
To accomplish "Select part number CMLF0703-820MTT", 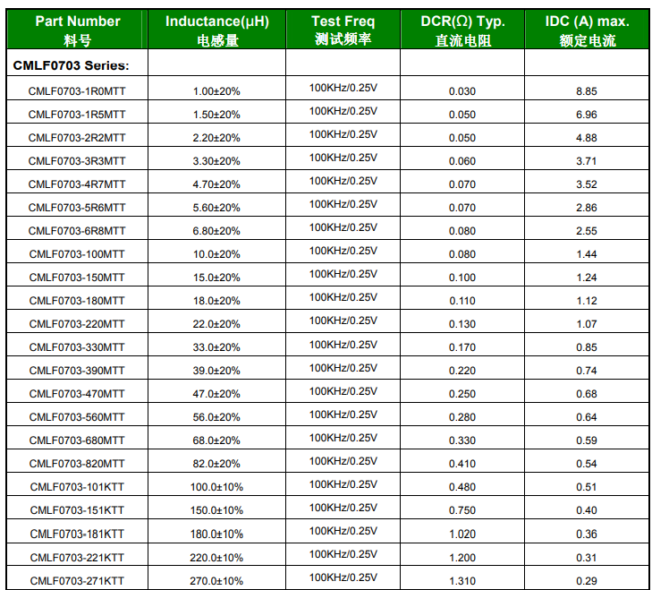I will [77, 465].
